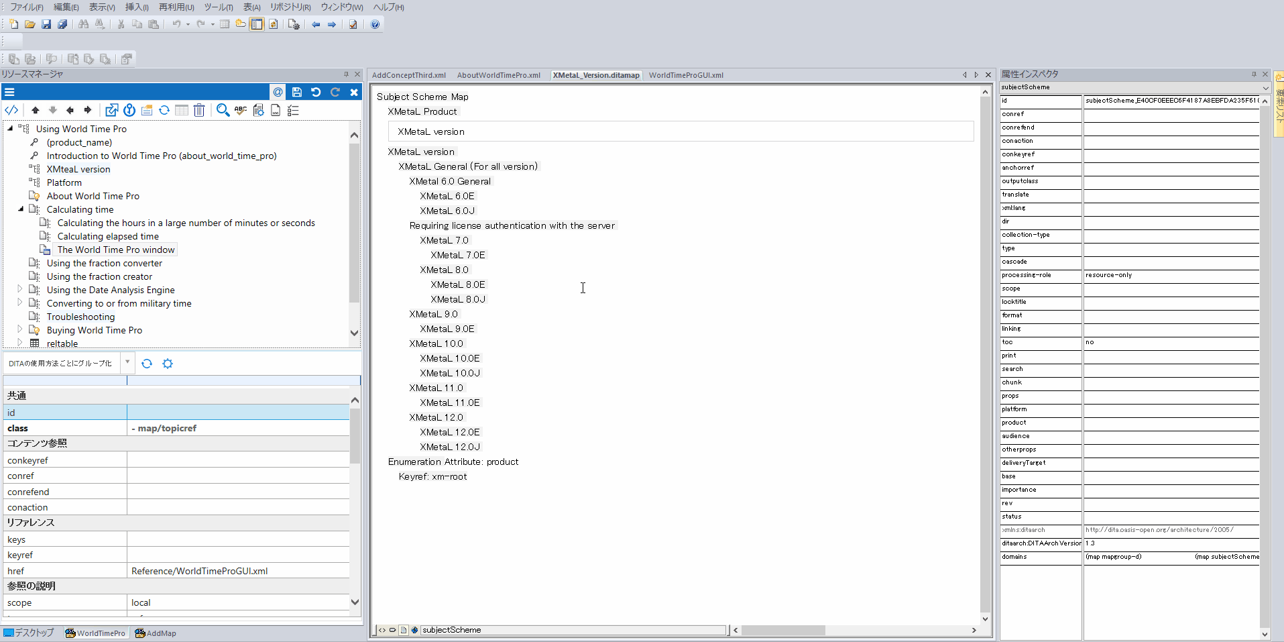Promote the topic with the left arrow
This screenshot has height=642, width=1284.
(70, 110)
